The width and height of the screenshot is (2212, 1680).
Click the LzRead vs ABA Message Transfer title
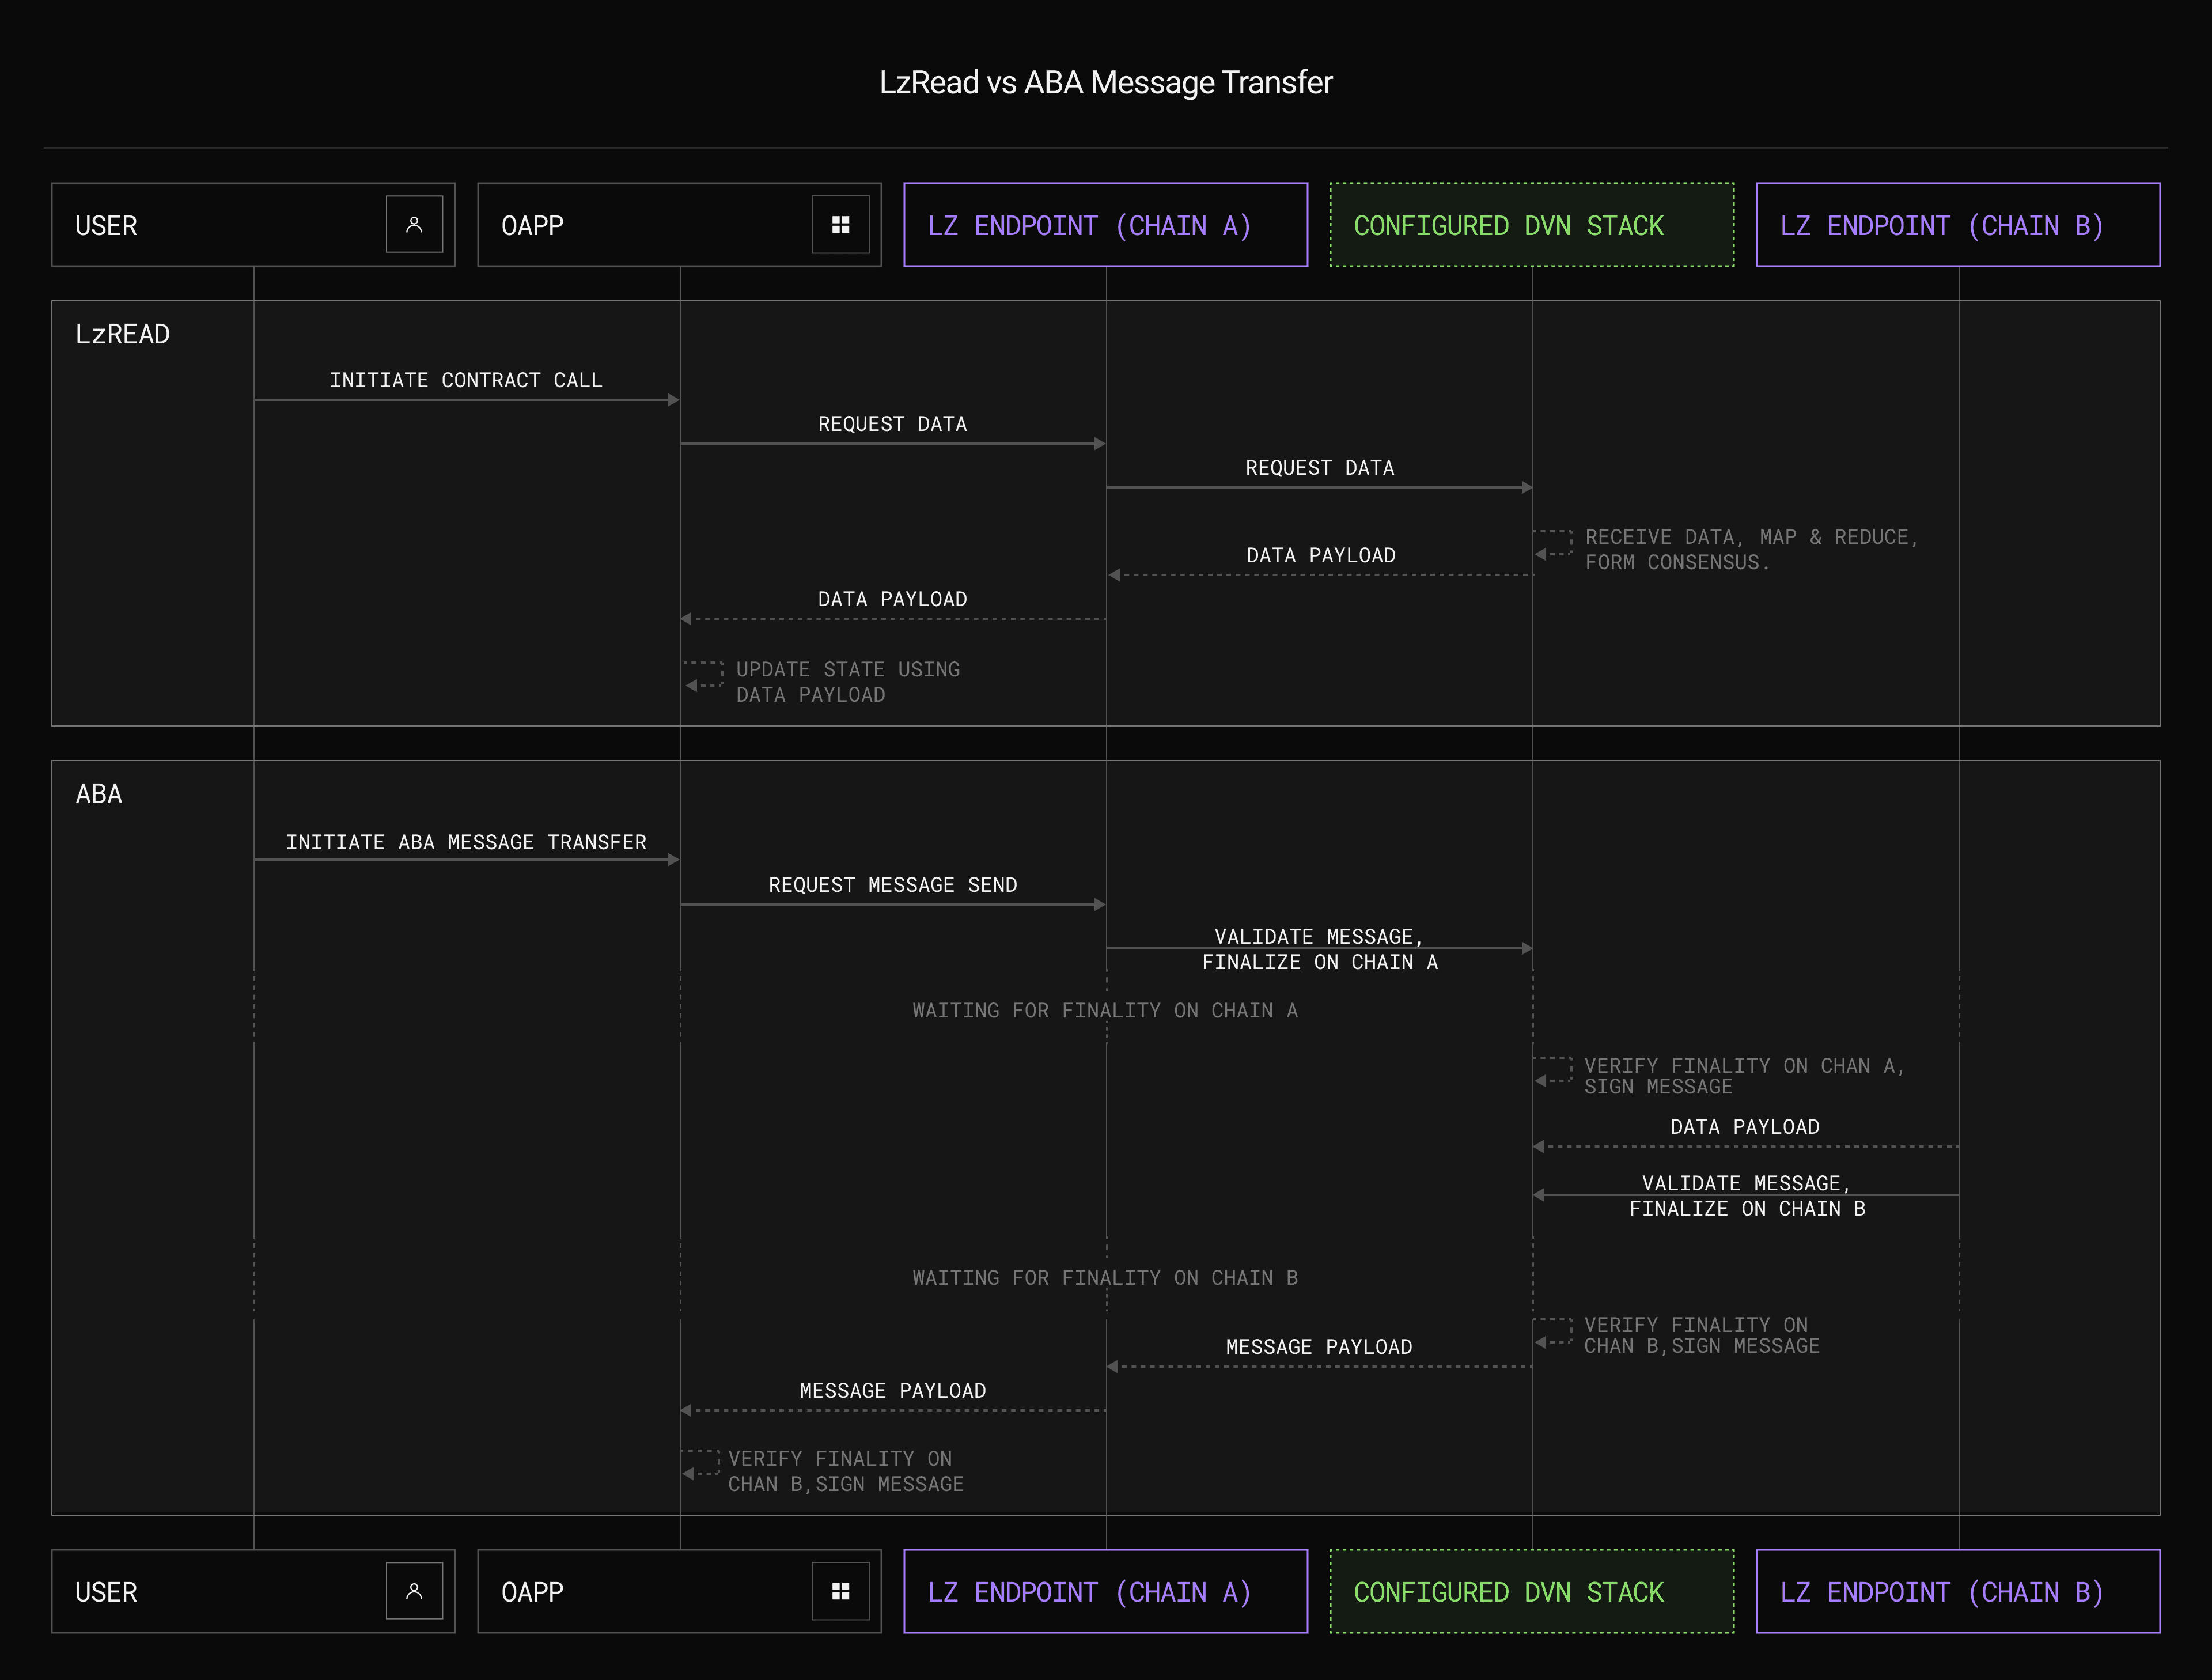pos(1105,82)
